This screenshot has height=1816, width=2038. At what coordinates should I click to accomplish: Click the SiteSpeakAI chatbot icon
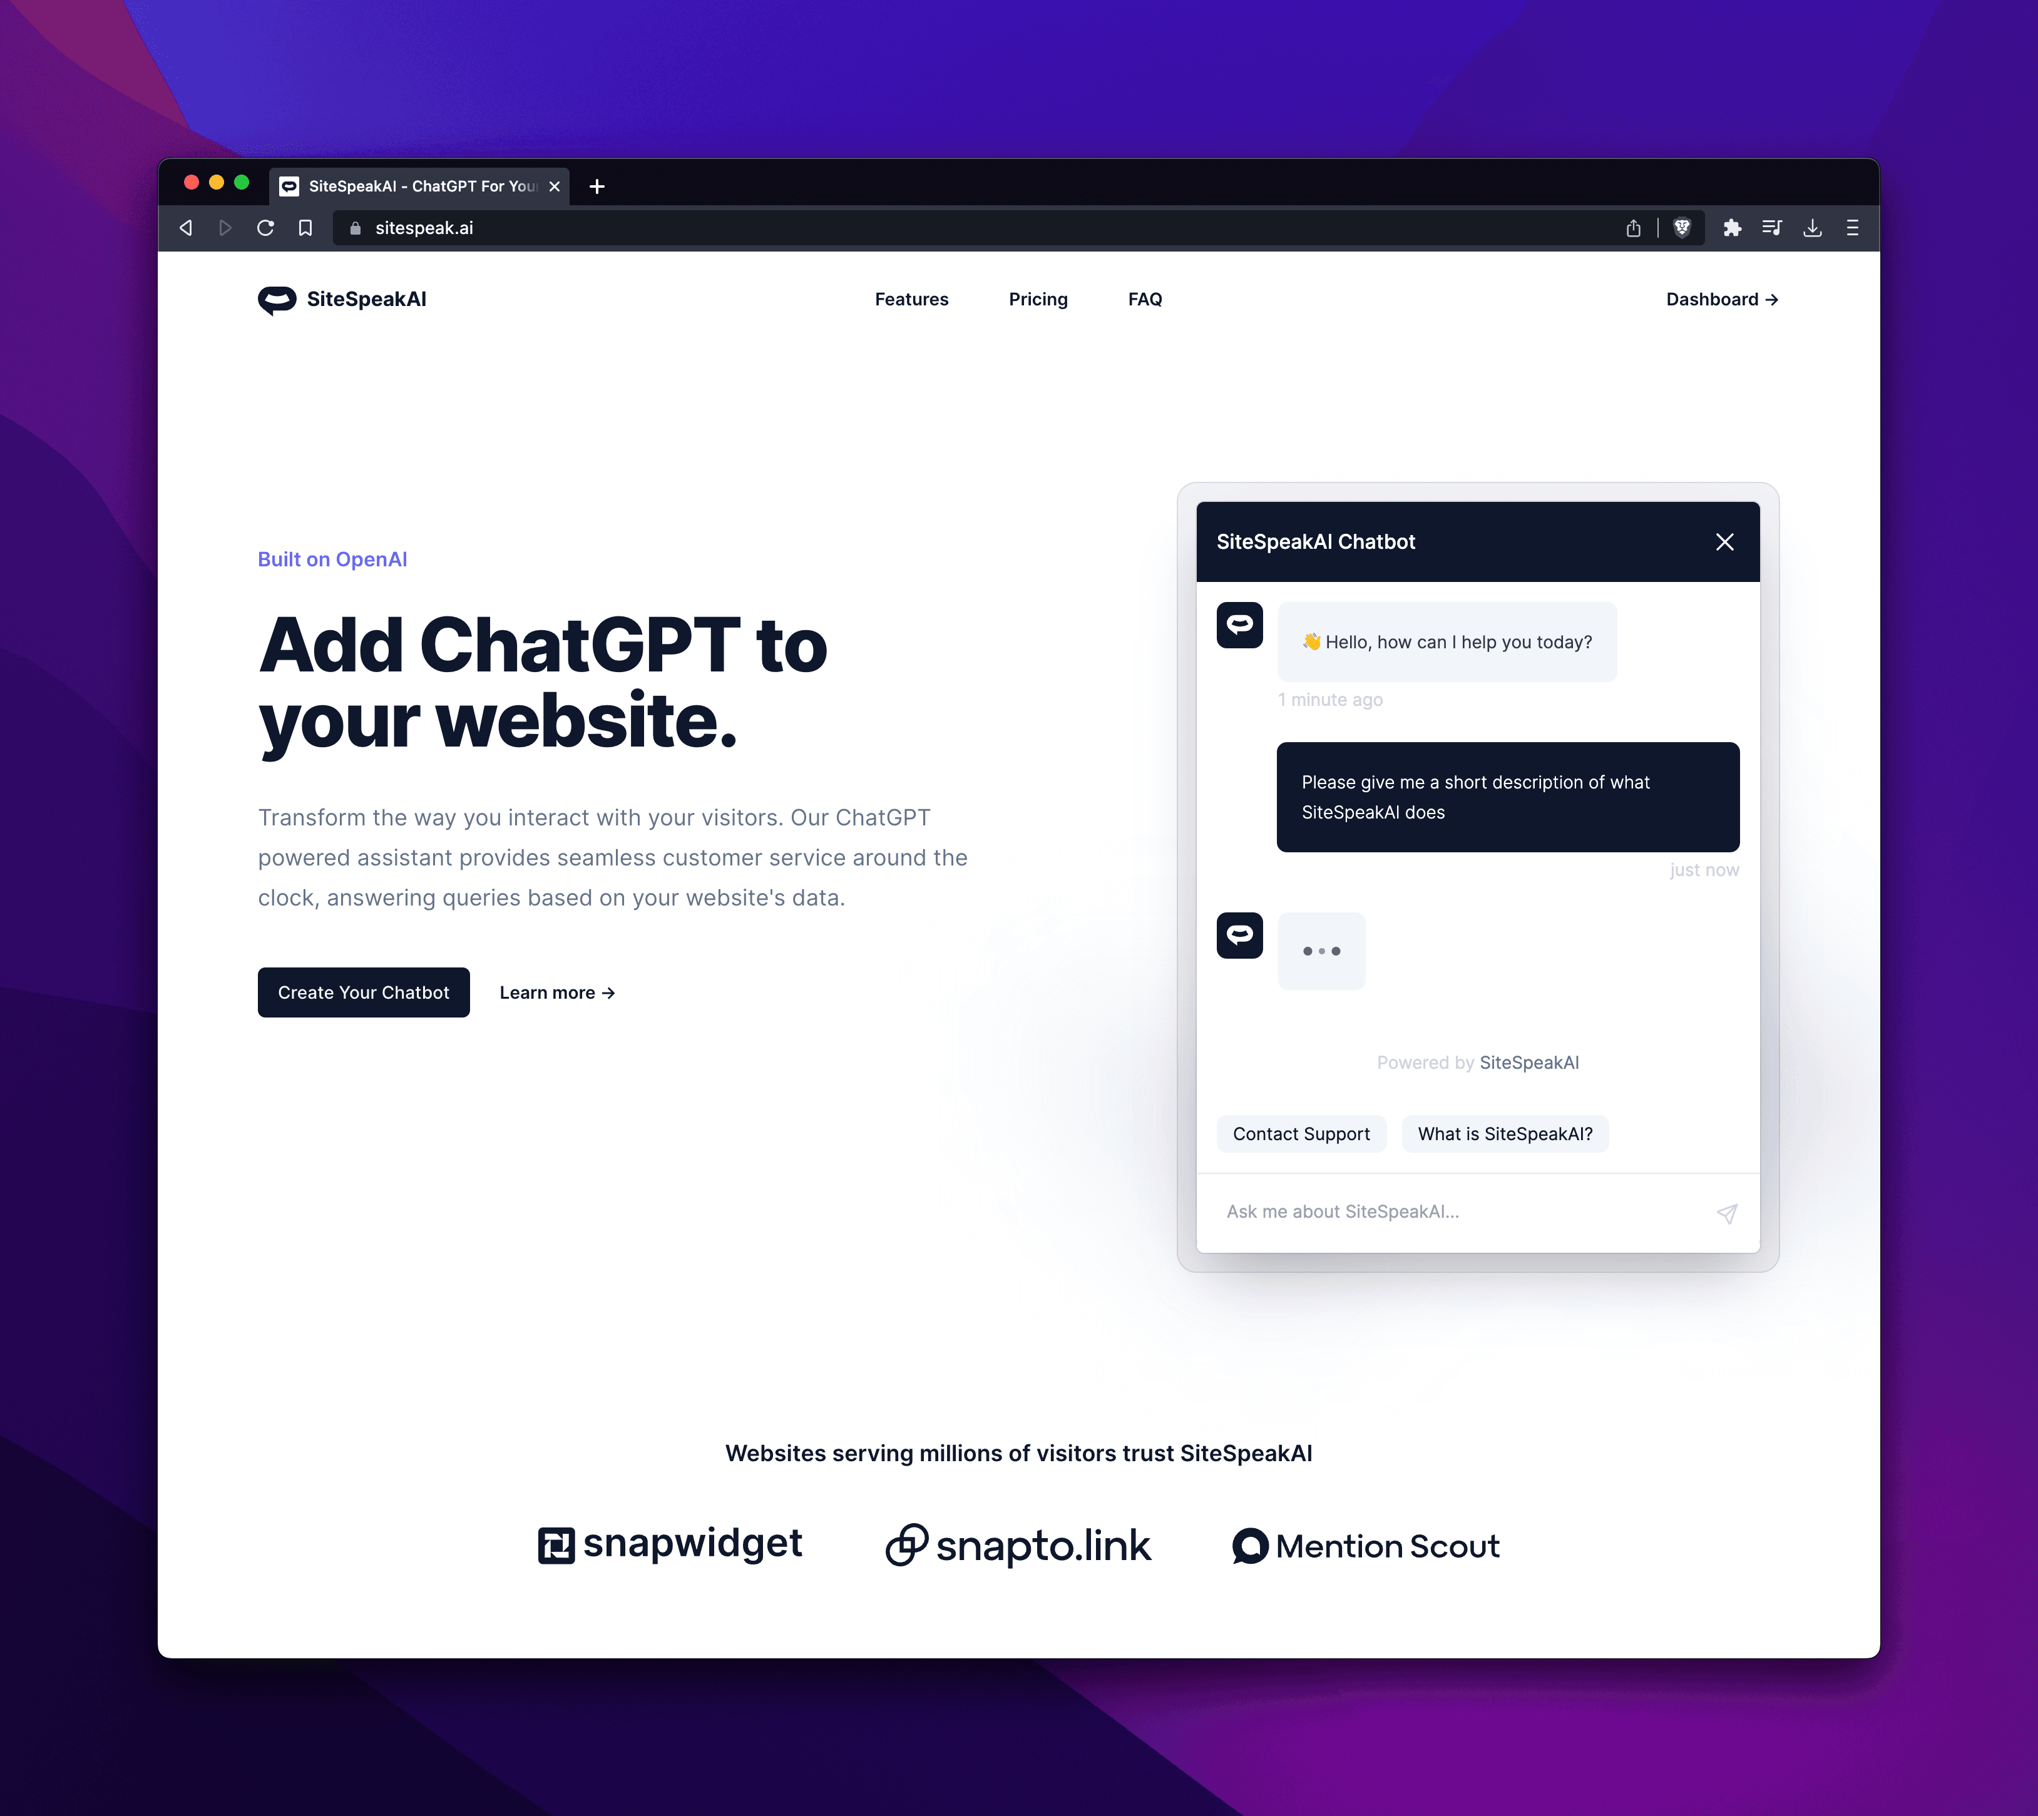(x=1240, y=626)
